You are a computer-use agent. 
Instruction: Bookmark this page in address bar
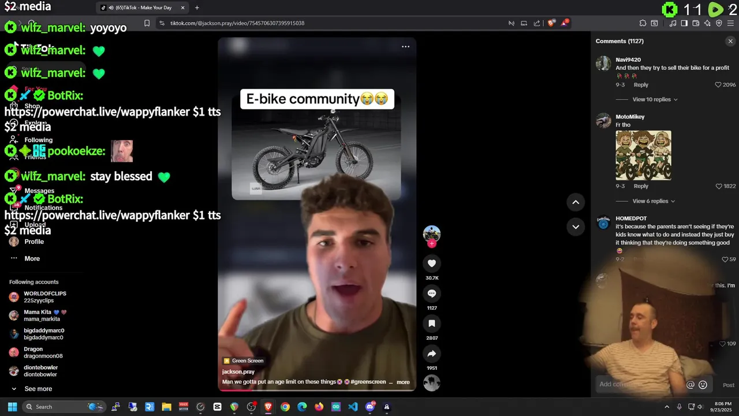[x=147, y=23]
